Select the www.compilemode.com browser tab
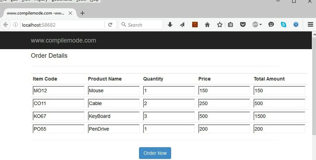The width and height of the screenshot is (316, 160). coord(35,13)
